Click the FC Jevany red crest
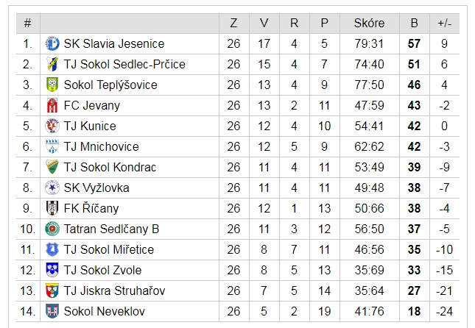 point(52,105)
